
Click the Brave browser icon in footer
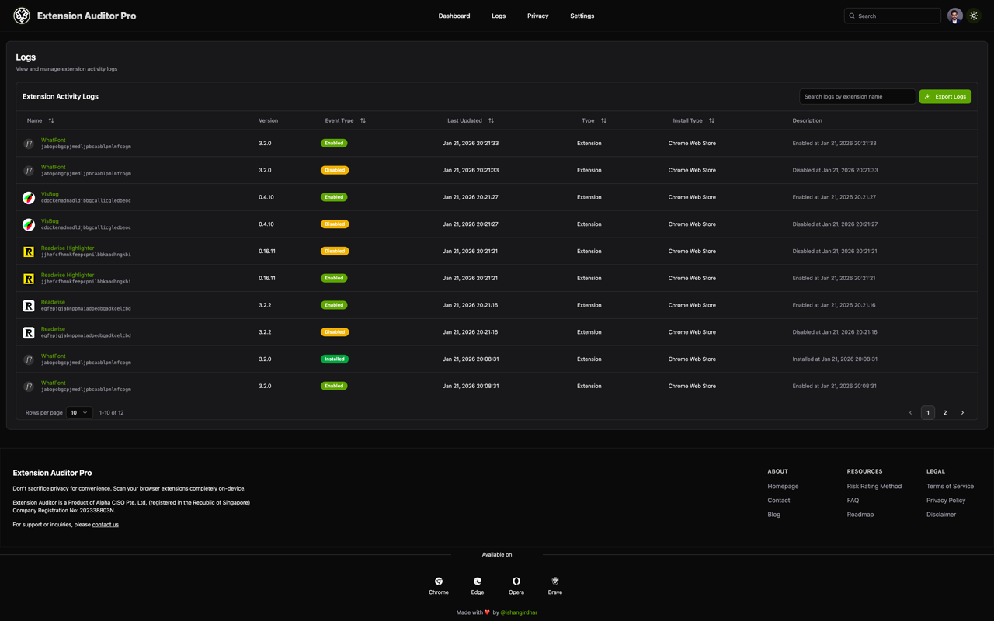click(555, 581)
